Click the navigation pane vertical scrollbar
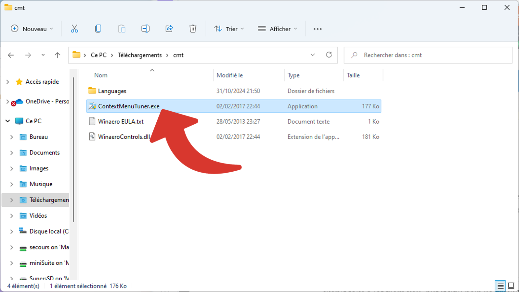Viewport: 520px width, 292px height. [x=74, y=149]
